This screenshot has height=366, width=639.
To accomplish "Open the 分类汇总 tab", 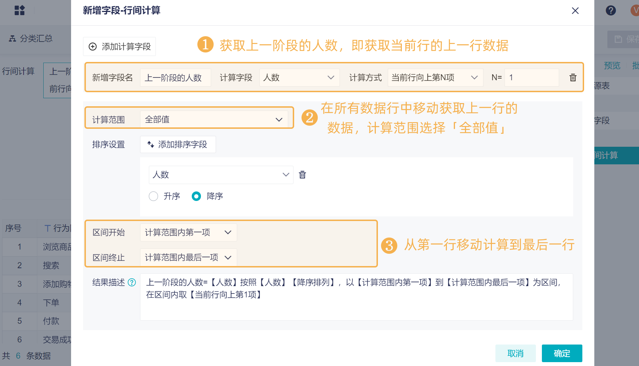I will point(31,38).
